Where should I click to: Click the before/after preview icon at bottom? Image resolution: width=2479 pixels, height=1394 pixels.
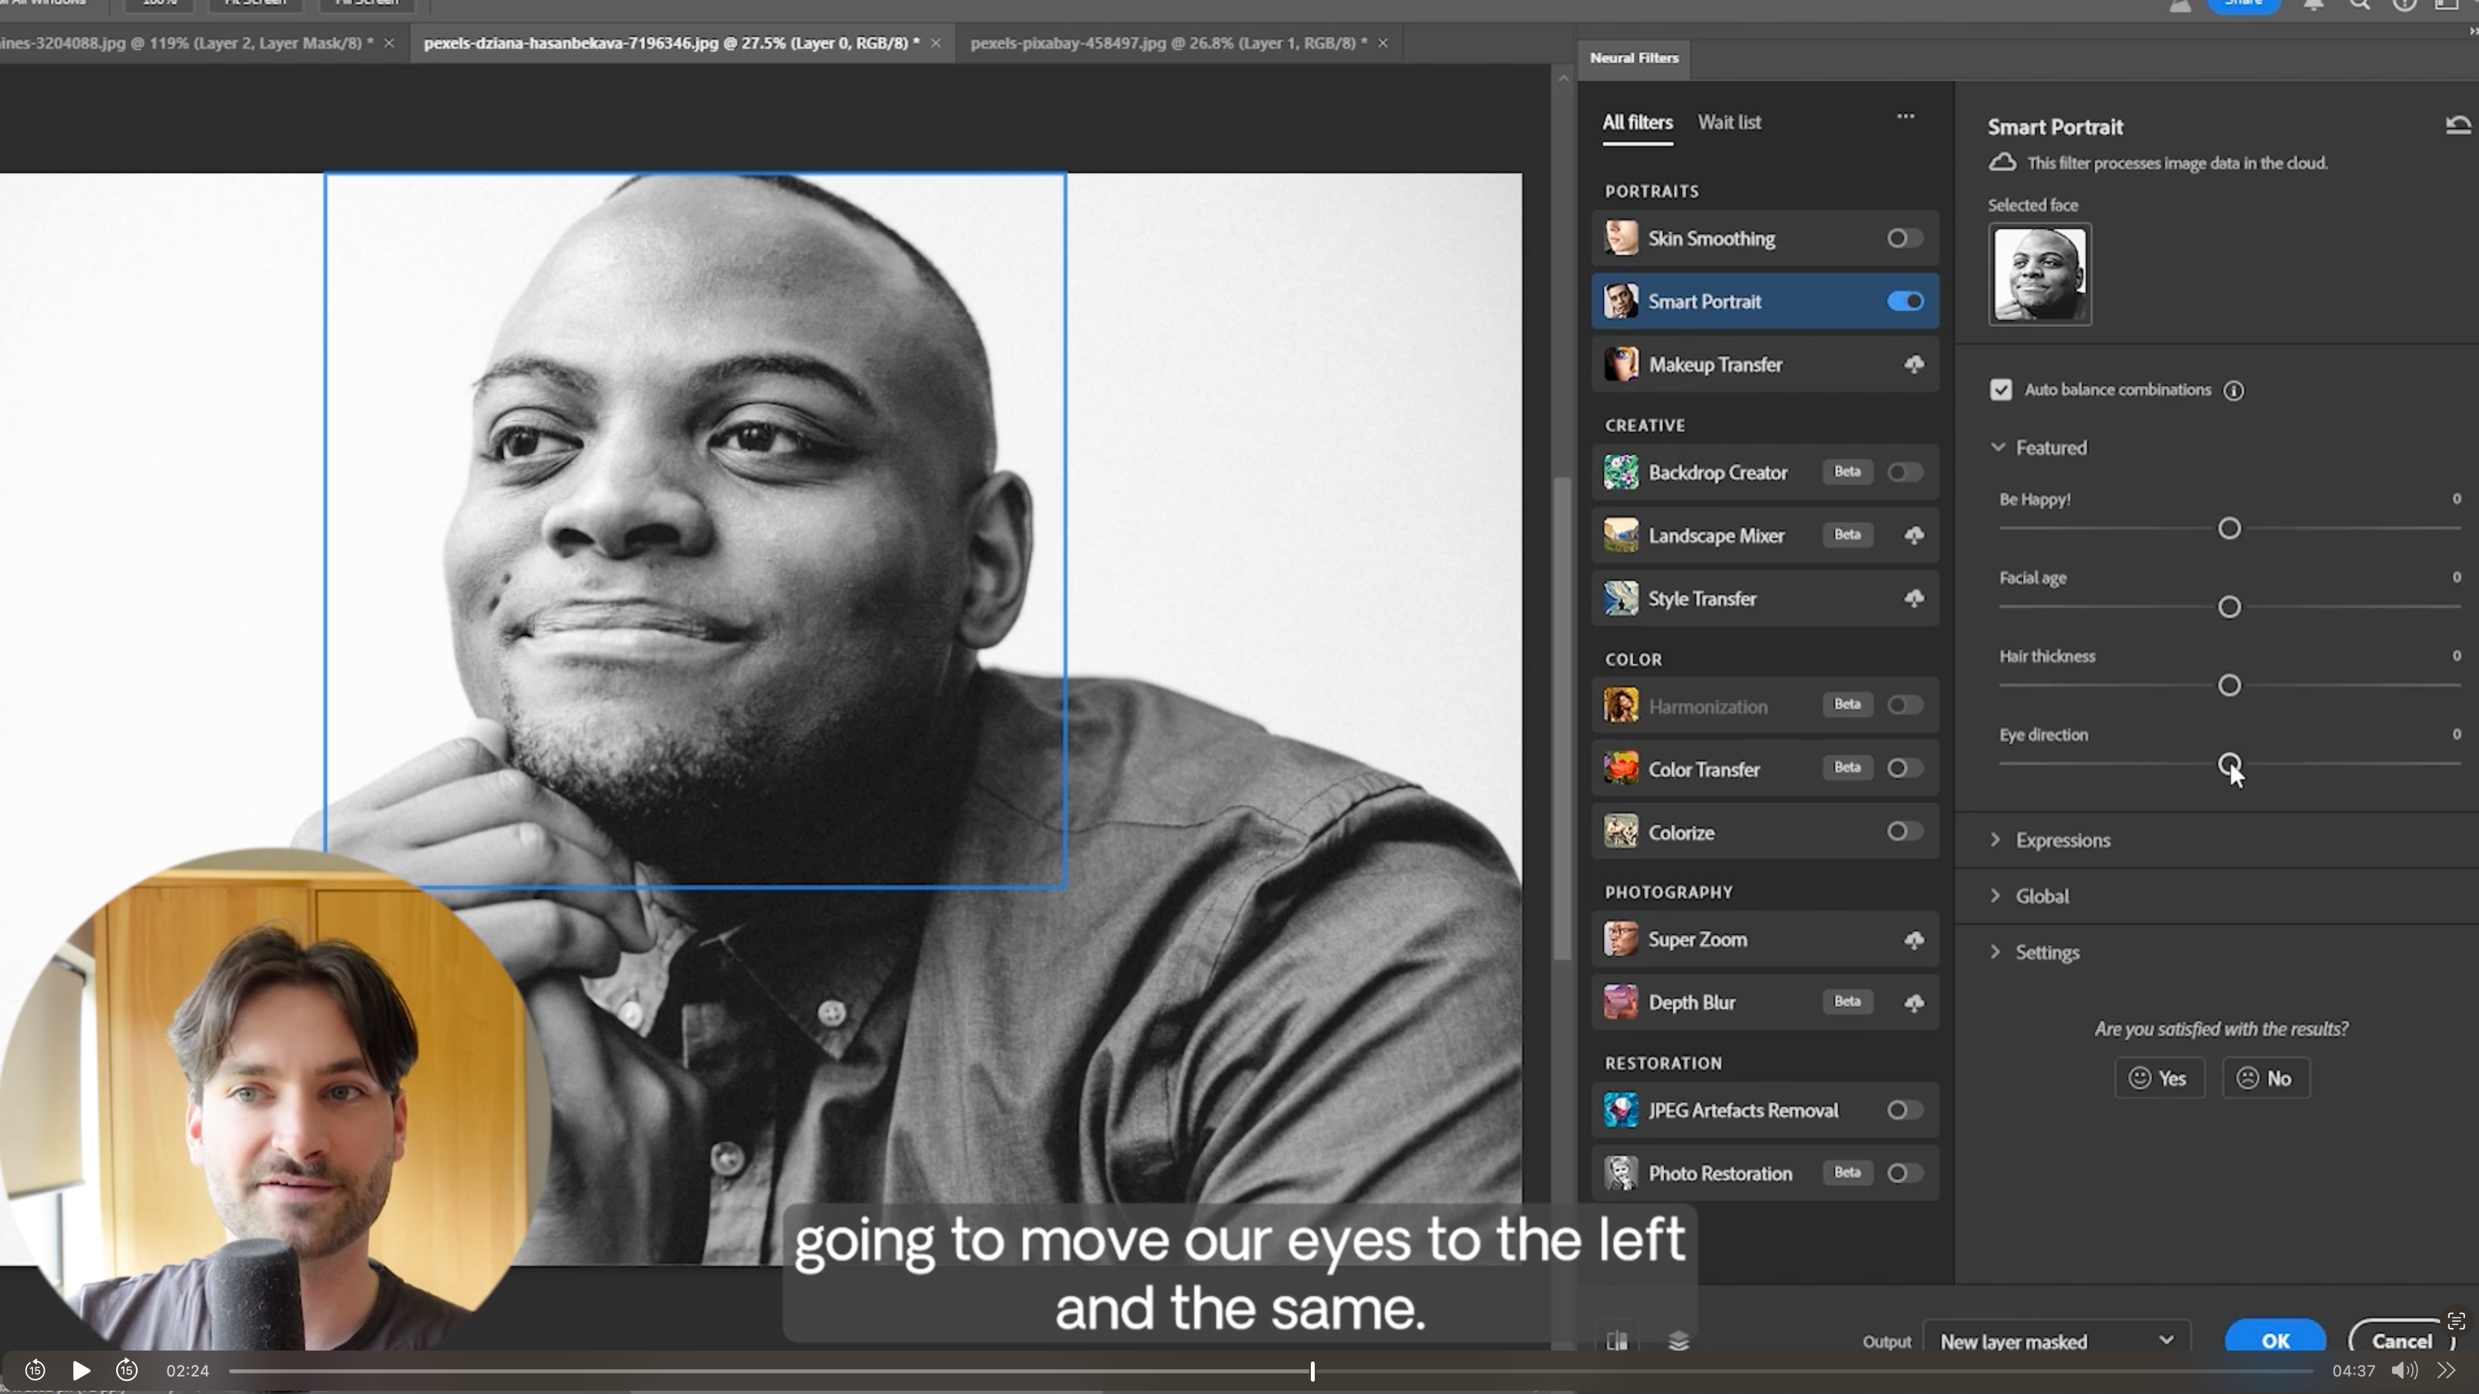(x=1617, y=1340)
